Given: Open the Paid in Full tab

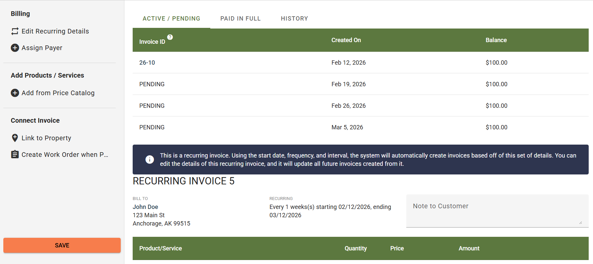Looking at the screenshot, I should pyautogui.click(x=240, y=19).
